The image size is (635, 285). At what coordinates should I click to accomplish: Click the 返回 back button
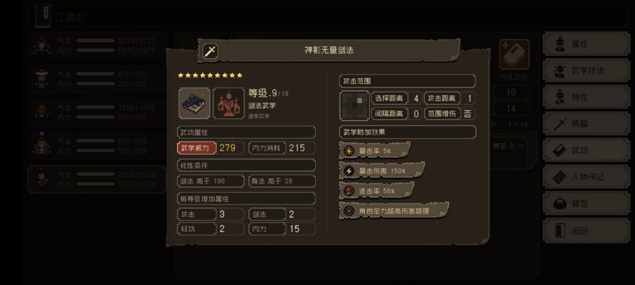click(586, 230)
